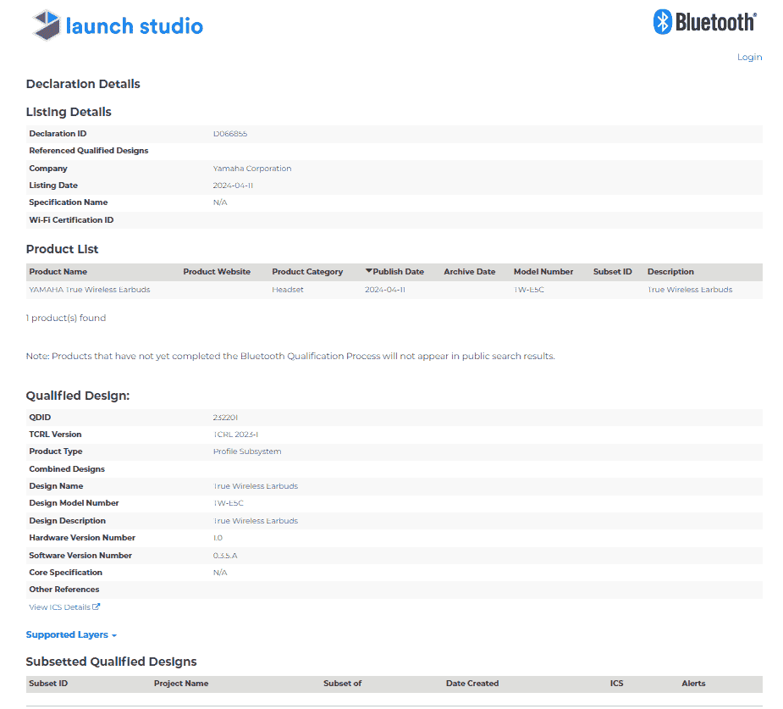Screen dimensions: 783x709
Task: Open YAMAHA True Wireless Earbuds product link
Action: 89,290
